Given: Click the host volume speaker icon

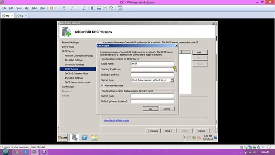Looking at the screenshot, I should point(255,152).
